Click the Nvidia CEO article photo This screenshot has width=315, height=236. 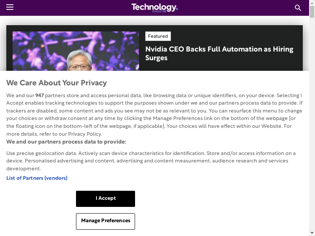(76, 51)
